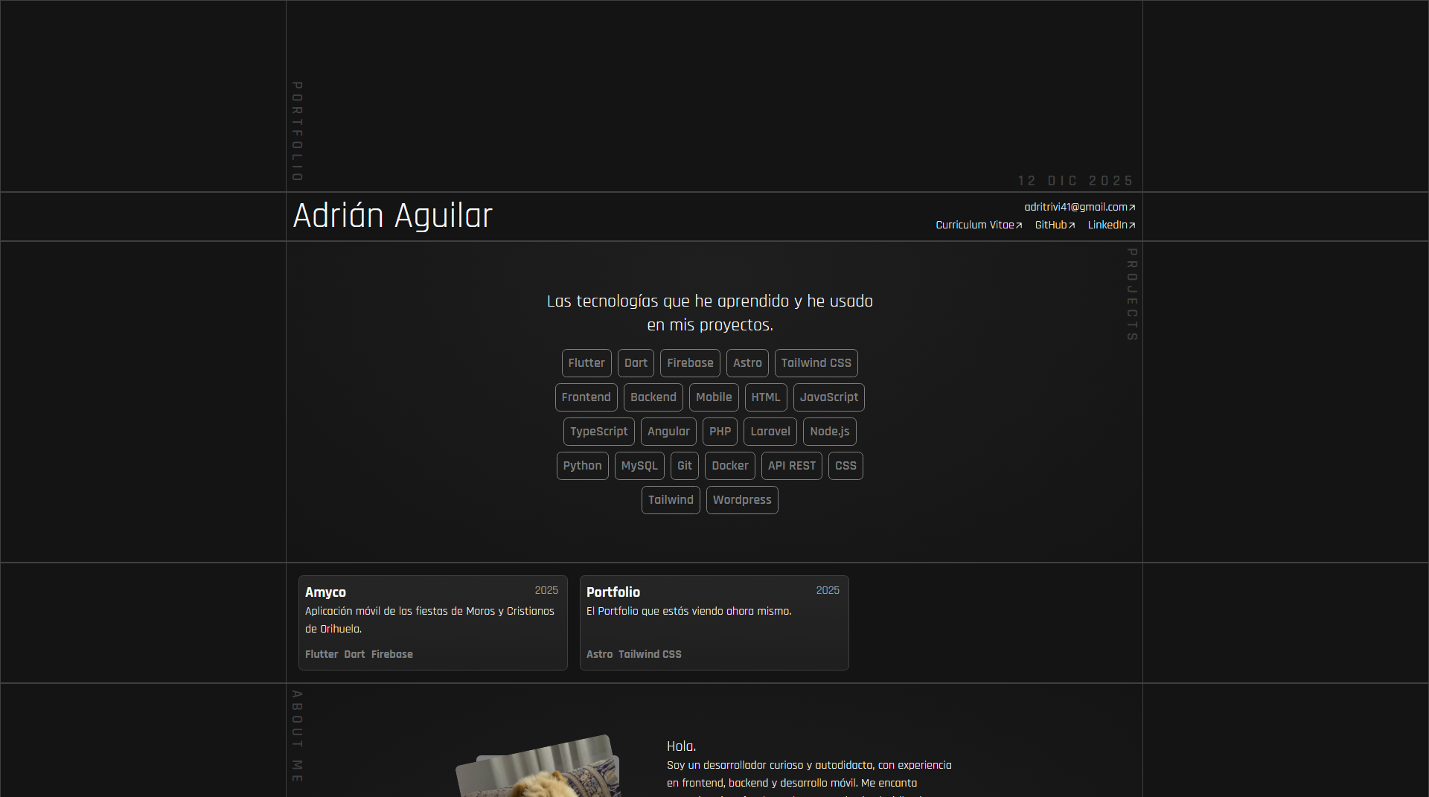Screen dimensions: 1429x797
Task: Click the Python technology tag
Action: pyautogui.click(x=582, y=465)
